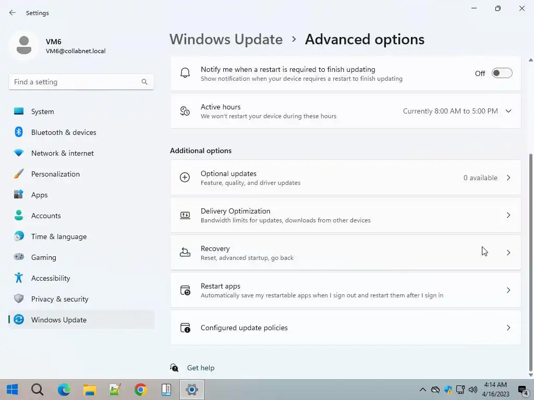The height and width of the screenshot is (400, 534).
Task: Open Microsoft Edge from the taskbar
Action: [64, 390]
